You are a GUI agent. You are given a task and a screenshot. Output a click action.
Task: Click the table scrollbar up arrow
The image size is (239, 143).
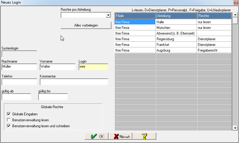coord(235,15)
